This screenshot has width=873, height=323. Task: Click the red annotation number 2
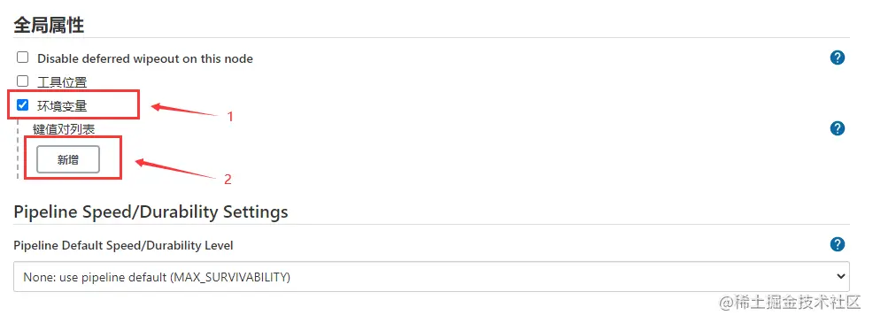click(x=228, y=180)
